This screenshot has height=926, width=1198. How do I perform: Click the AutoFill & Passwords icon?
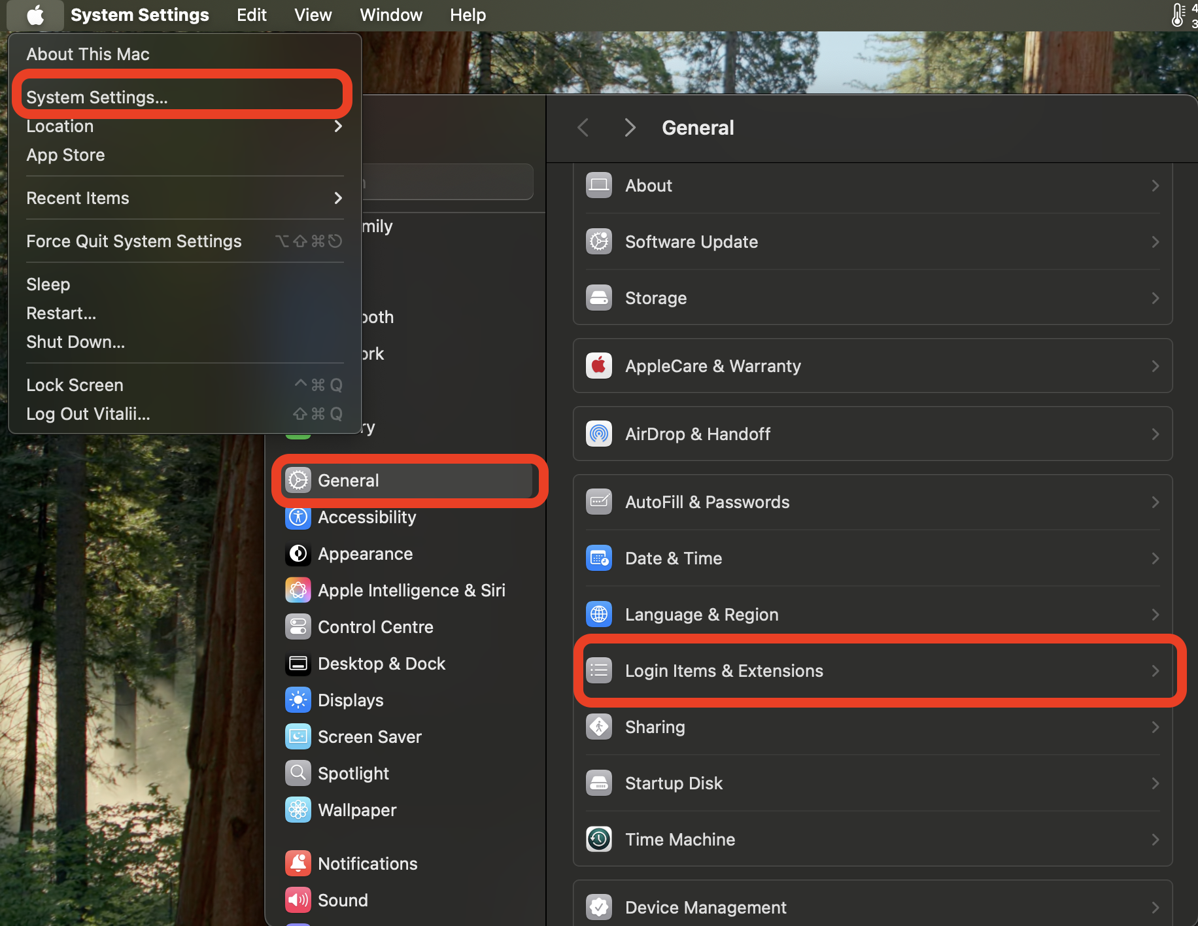click(x=599, y=502)
